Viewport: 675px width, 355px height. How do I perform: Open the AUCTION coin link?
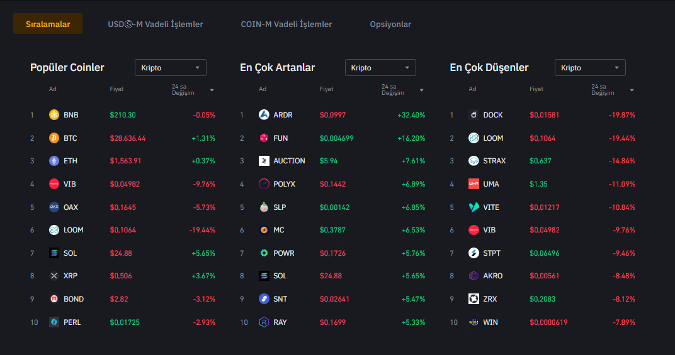[x=289, y=161]
